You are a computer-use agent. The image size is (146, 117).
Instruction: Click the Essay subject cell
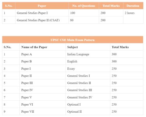(88, 69)
